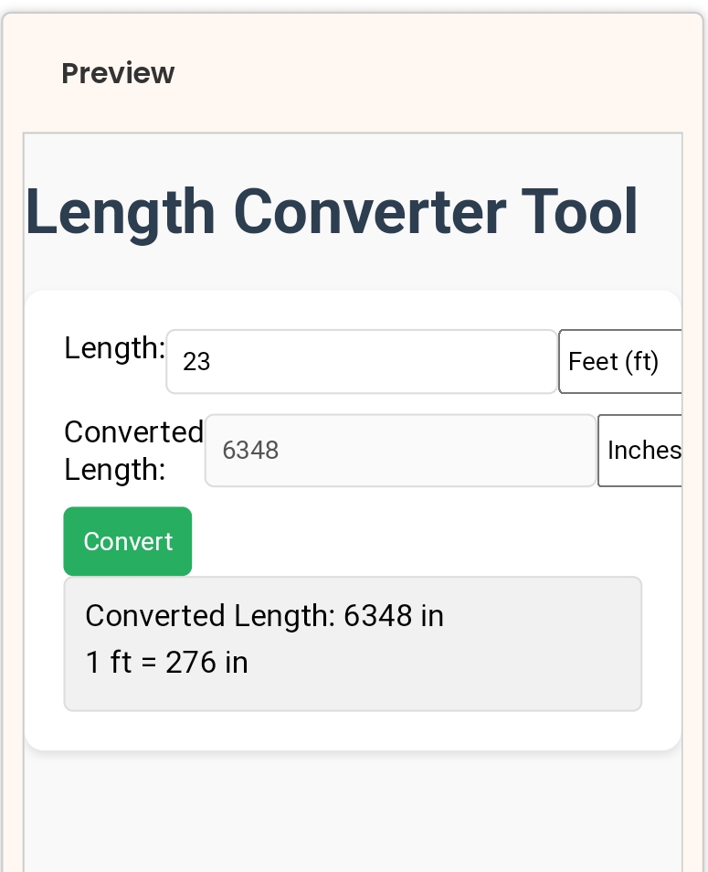Focus the Length input field containing 23
The image size is (708, 872).
pos(362,361)
